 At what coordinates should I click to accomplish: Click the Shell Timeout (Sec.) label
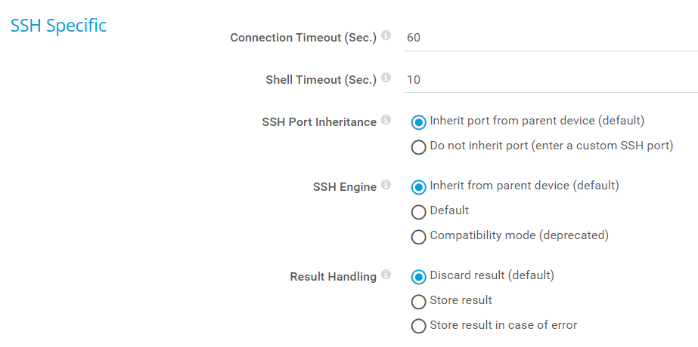coord(321,80)
